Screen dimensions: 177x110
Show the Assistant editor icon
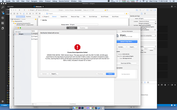pos(140,10)
